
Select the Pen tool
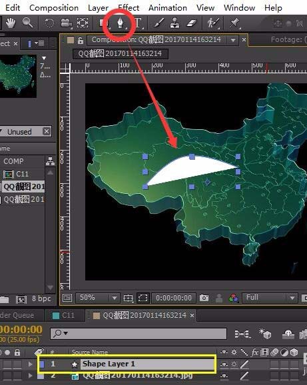(x=120, y=23)
